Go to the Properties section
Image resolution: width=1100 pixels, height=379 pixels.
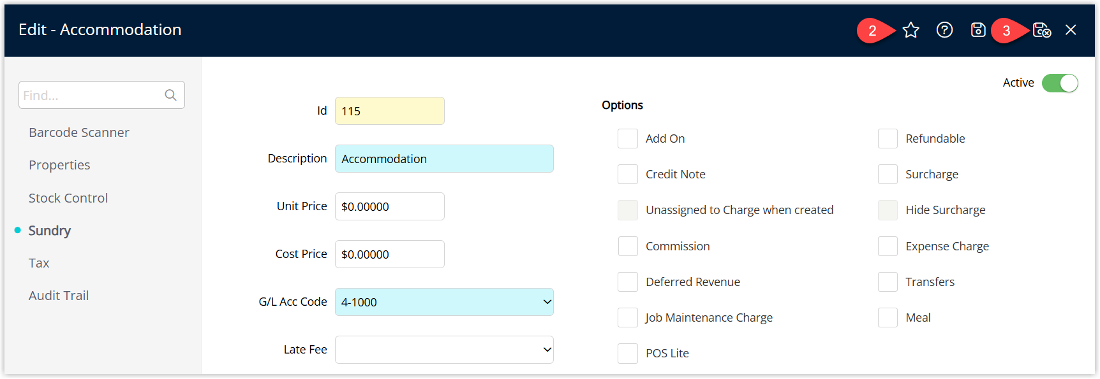tap(59, 165)
